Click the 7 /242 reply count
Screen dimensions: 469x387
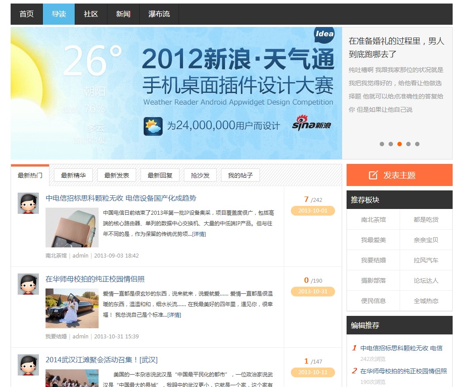(x=313, y=199)
